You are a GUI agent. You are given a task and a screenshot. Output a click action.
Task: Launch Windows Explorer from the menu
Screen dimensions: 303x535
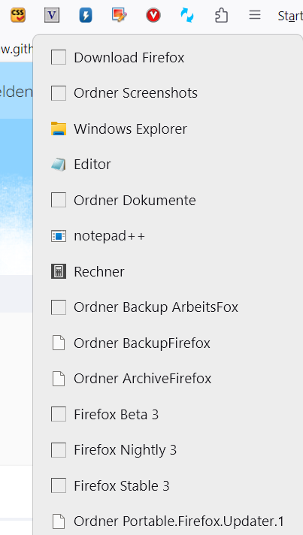pyautogui.click(x=168, y=128)
